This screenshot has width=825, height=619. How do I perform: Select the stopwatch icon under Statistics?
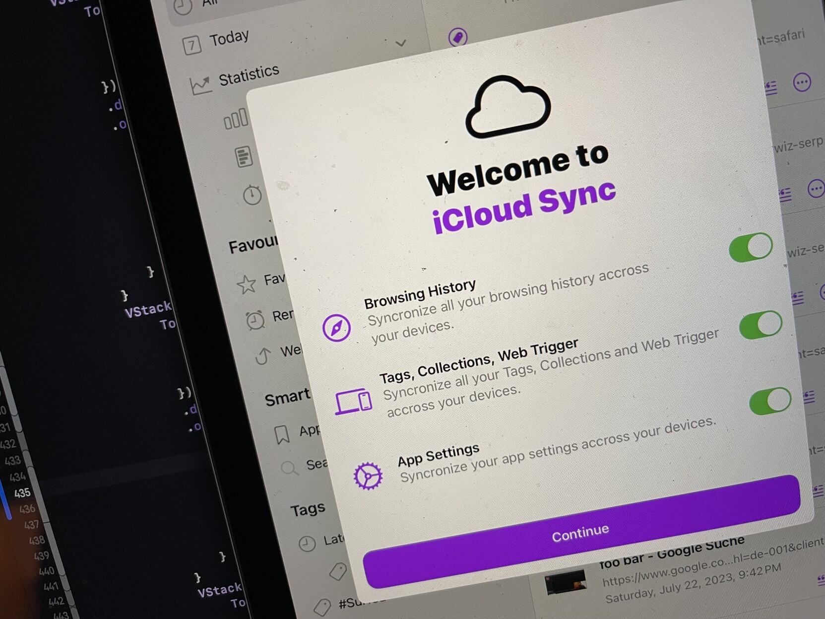tap(252, 195)
